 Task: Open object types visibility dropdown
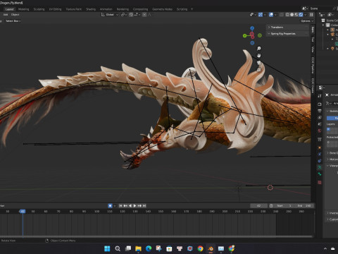(253, 15)
